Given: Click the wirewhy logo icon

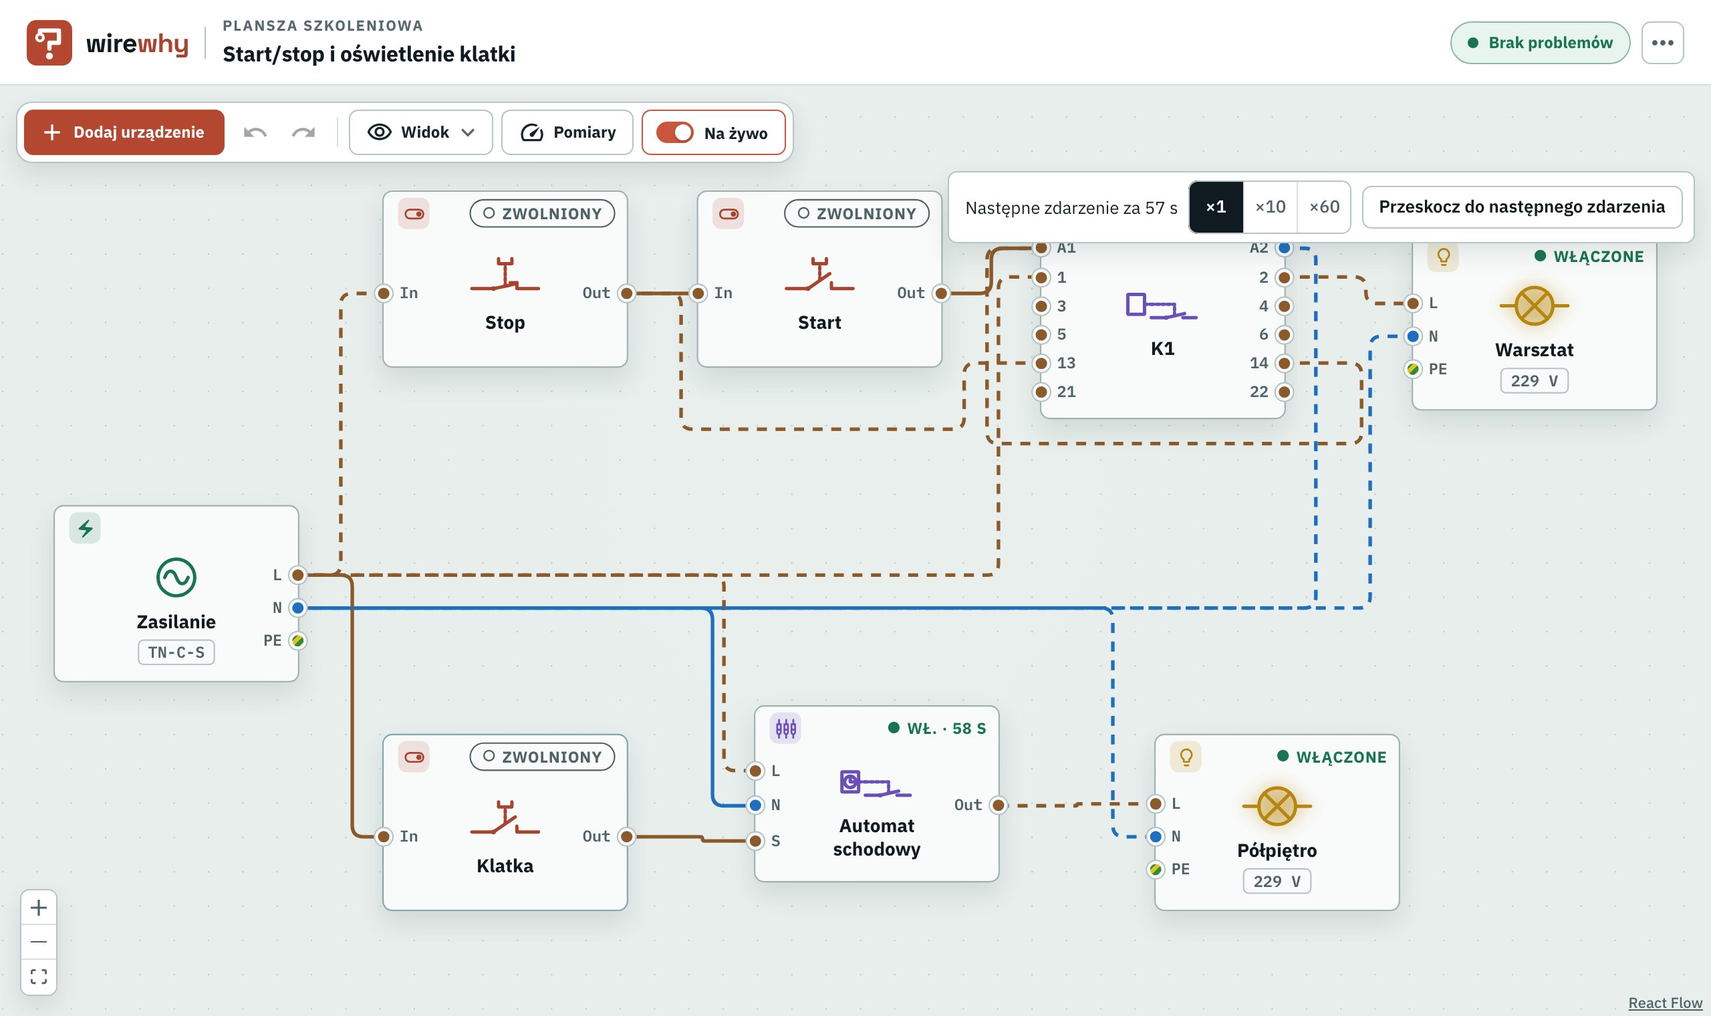Looking at the screenshot, I should click(x=49, y=43).
